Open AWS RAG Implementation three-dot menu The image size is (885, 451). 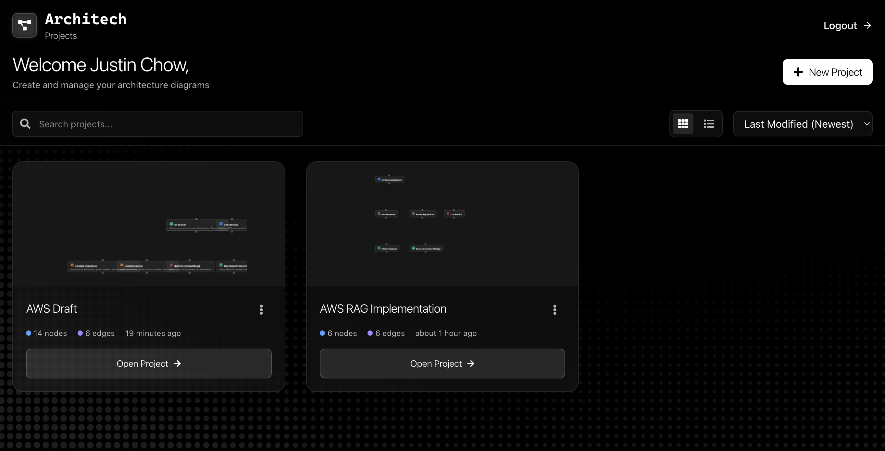pyautogui.click(x=555, y=309)
